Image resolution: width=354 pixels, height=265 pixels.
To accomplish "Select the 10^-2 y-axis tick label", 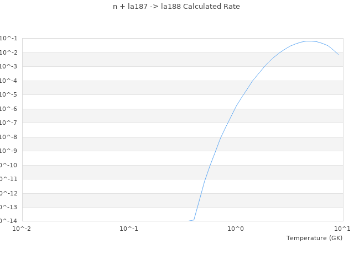I will pos(9,52).
